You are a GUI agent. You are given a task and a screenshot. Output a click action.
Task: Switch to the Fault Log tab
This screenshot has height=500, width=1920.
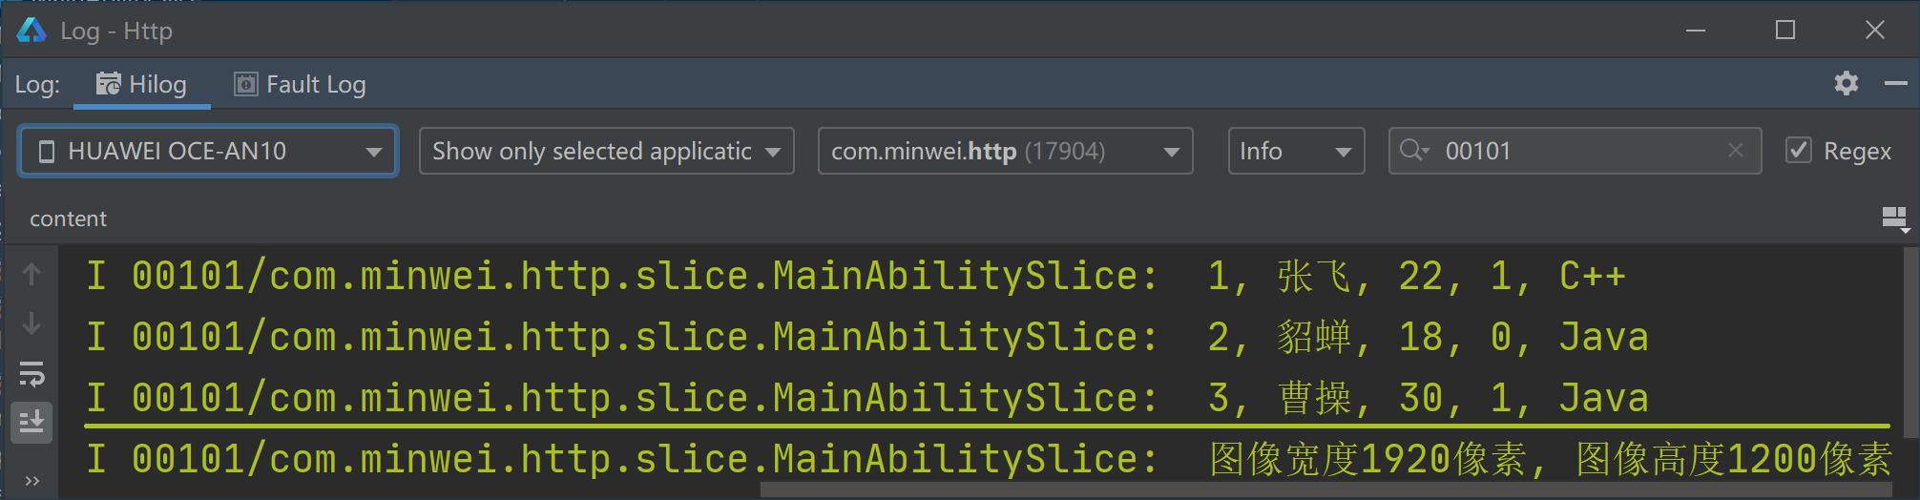[300, 85]
